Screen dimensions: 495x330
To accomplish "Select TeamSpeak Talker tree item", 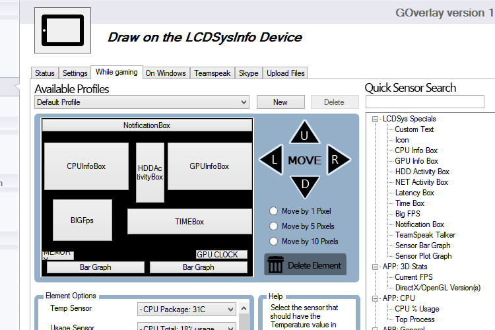I will point(425,235).
